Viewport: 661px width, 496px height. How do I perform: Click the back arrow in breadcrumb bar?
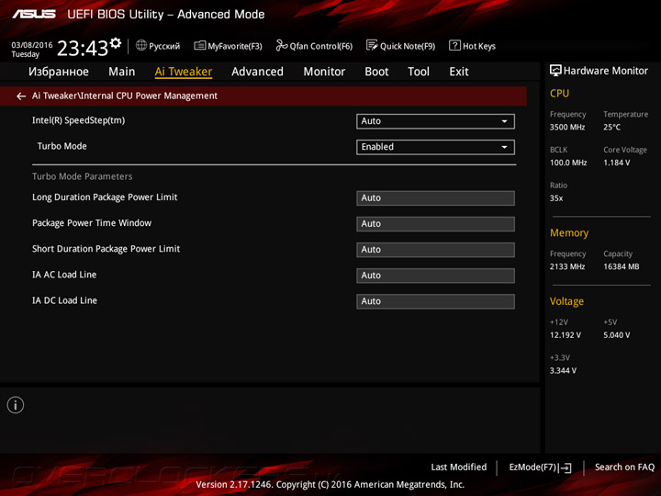pos(21,96)
